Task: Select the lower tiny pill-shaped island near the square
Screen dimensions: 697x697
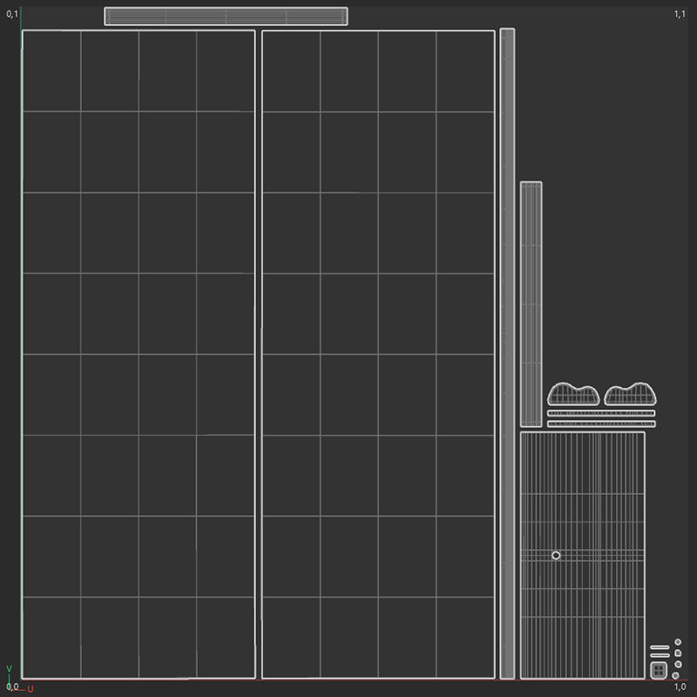Action: [660, 656]
